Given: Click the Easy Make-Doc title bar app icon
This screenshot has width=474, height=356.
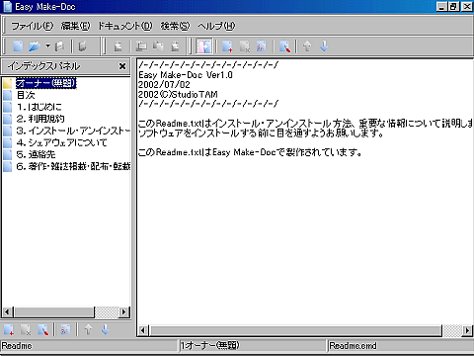Looking at the screenshot, I should pyautogui.click(x=7, y=7).
